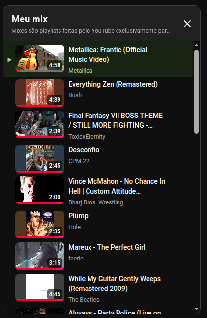
Task: Open the Desconfio CPM 22 thumbnail
Action: point(40,159)
